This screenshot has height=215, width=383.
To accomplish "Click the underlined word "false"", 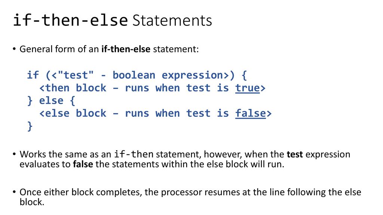I will [251, 113].
